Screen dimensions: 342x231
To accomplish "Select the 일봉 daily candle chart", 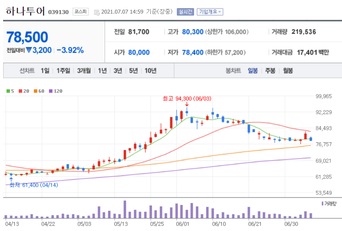I will coord(253,71).
